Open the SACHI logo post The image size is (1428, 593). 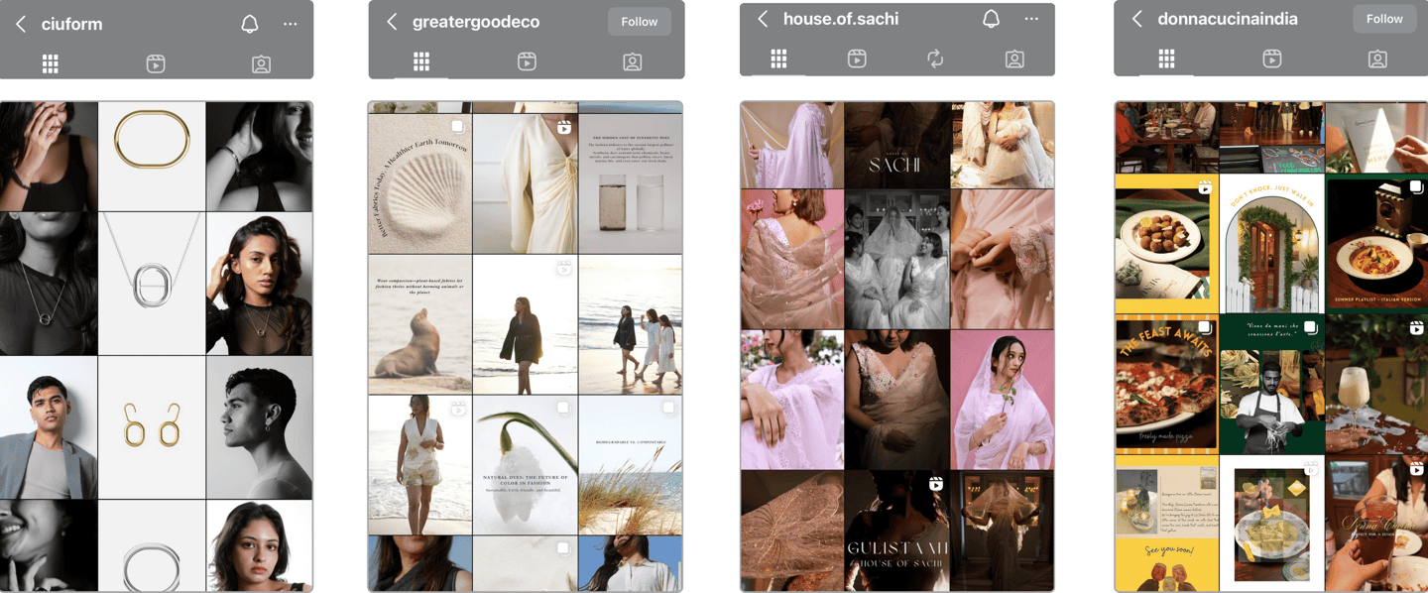click(896, 145)
